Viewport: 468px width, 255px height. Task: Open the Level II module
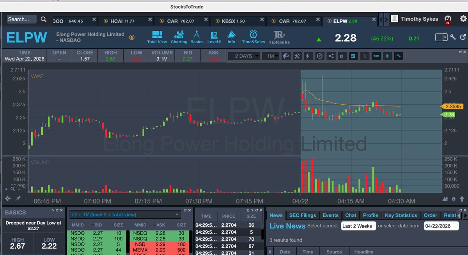(x=214, y=37)
